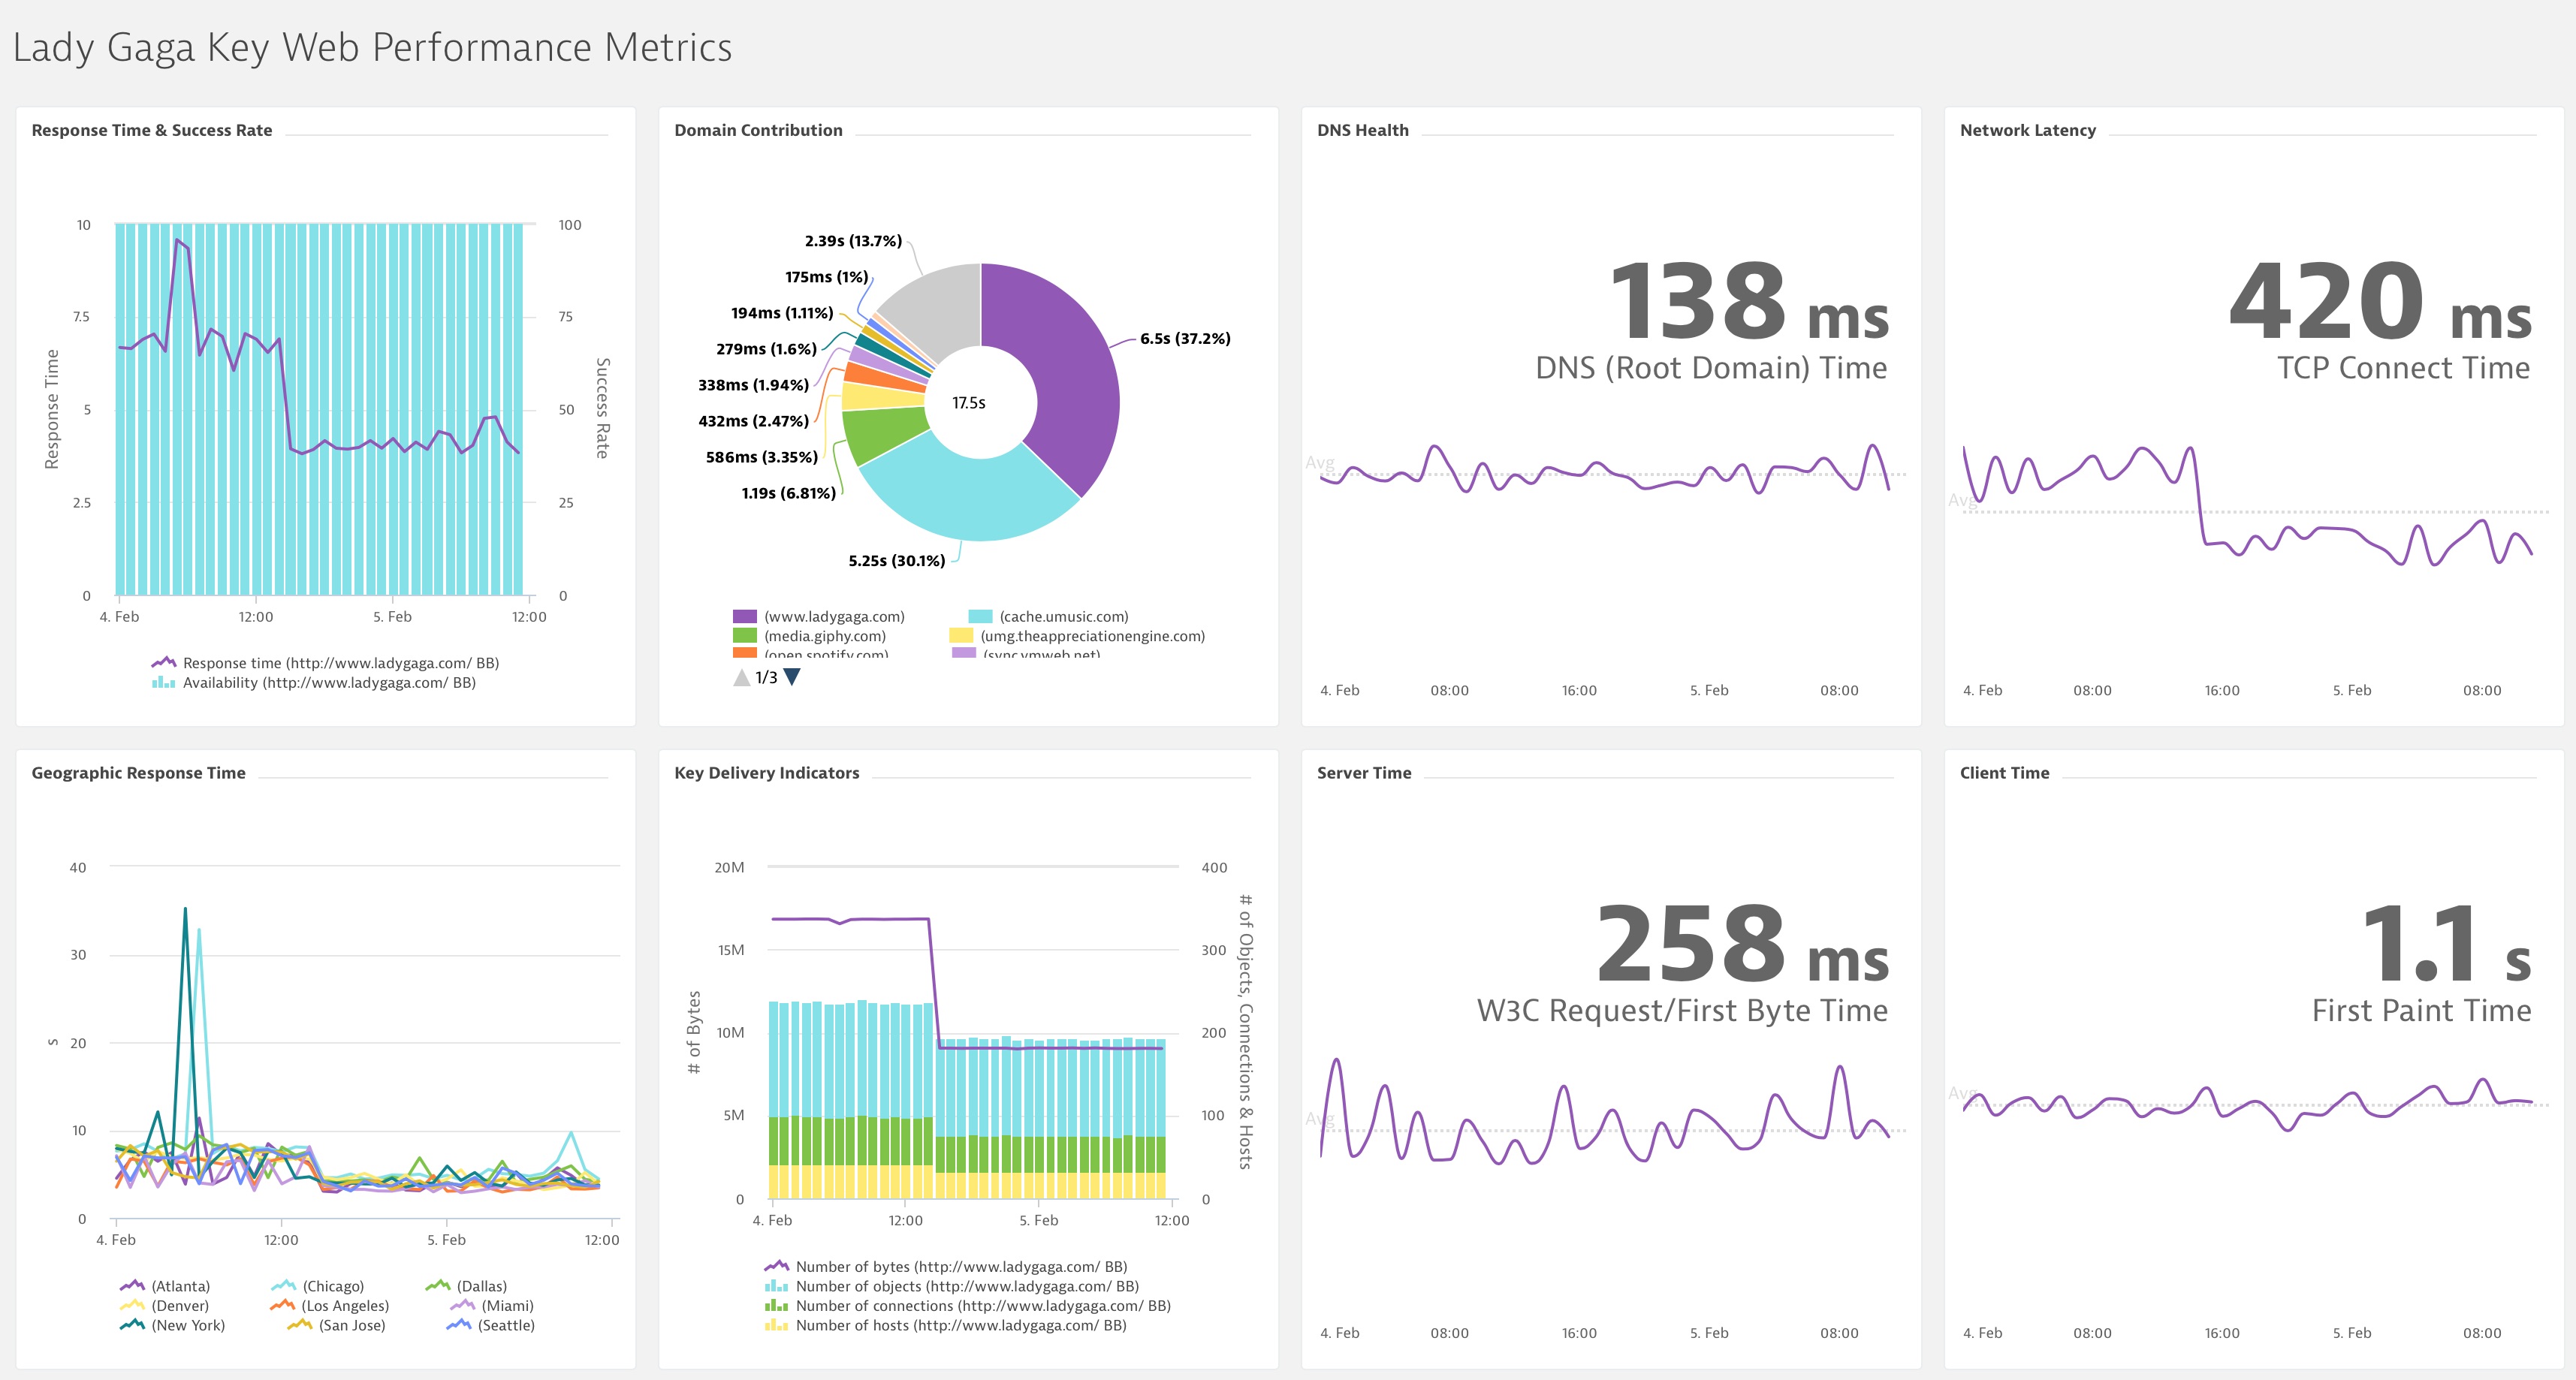This screenshot has height=1380, width=2576.
Task: Click the DNS Health sparkline chart
Action: pos(1605,470)
